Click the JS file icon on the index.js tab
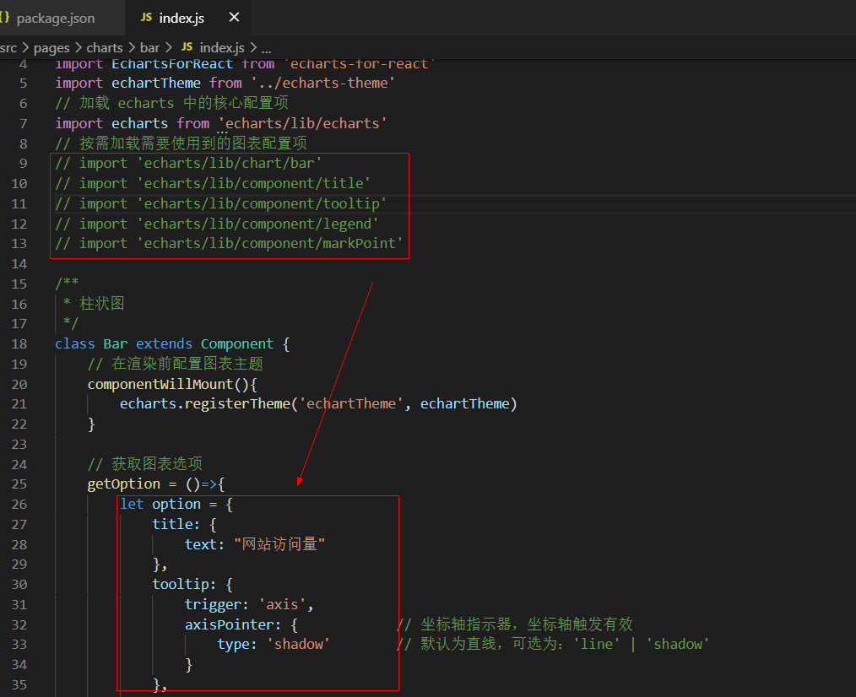Viewport: 856px width, 697px height. [x=146, y=18]
